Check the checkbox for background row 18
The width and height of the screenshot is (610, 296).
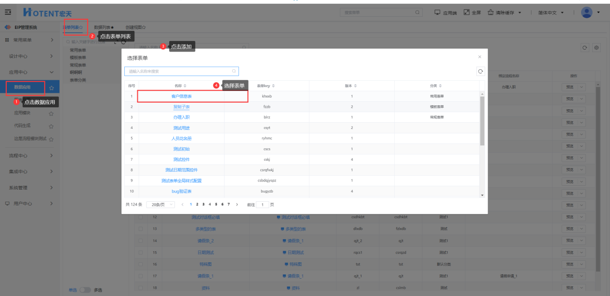tap(141, 288)
